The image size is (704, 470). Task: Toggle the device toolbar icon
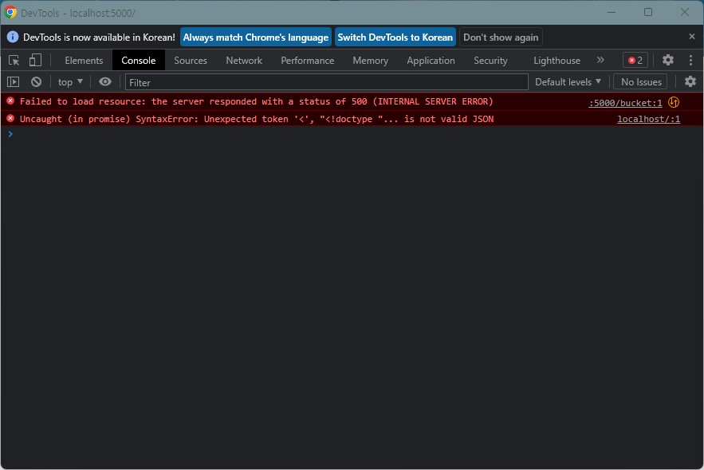click(35, 60)
